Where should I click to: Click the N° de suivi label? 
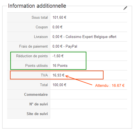tap(38, 104)
